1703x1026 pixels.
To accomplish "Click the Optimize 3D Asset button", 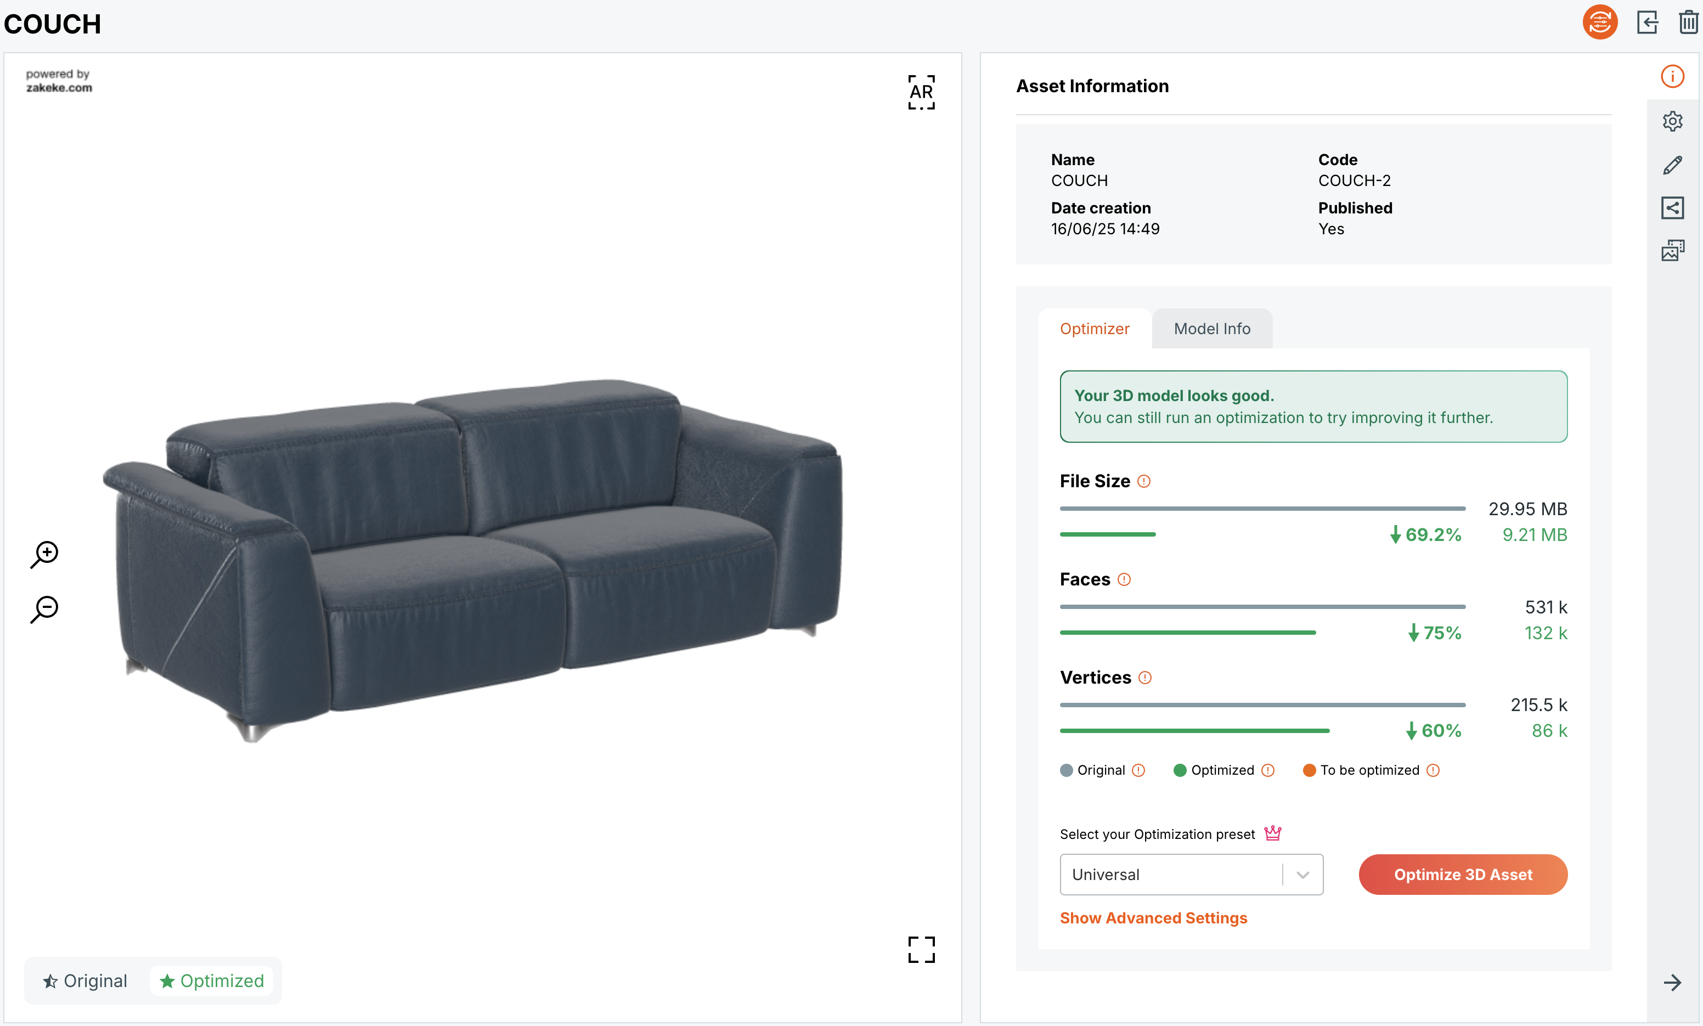I will pos(1463,875).
